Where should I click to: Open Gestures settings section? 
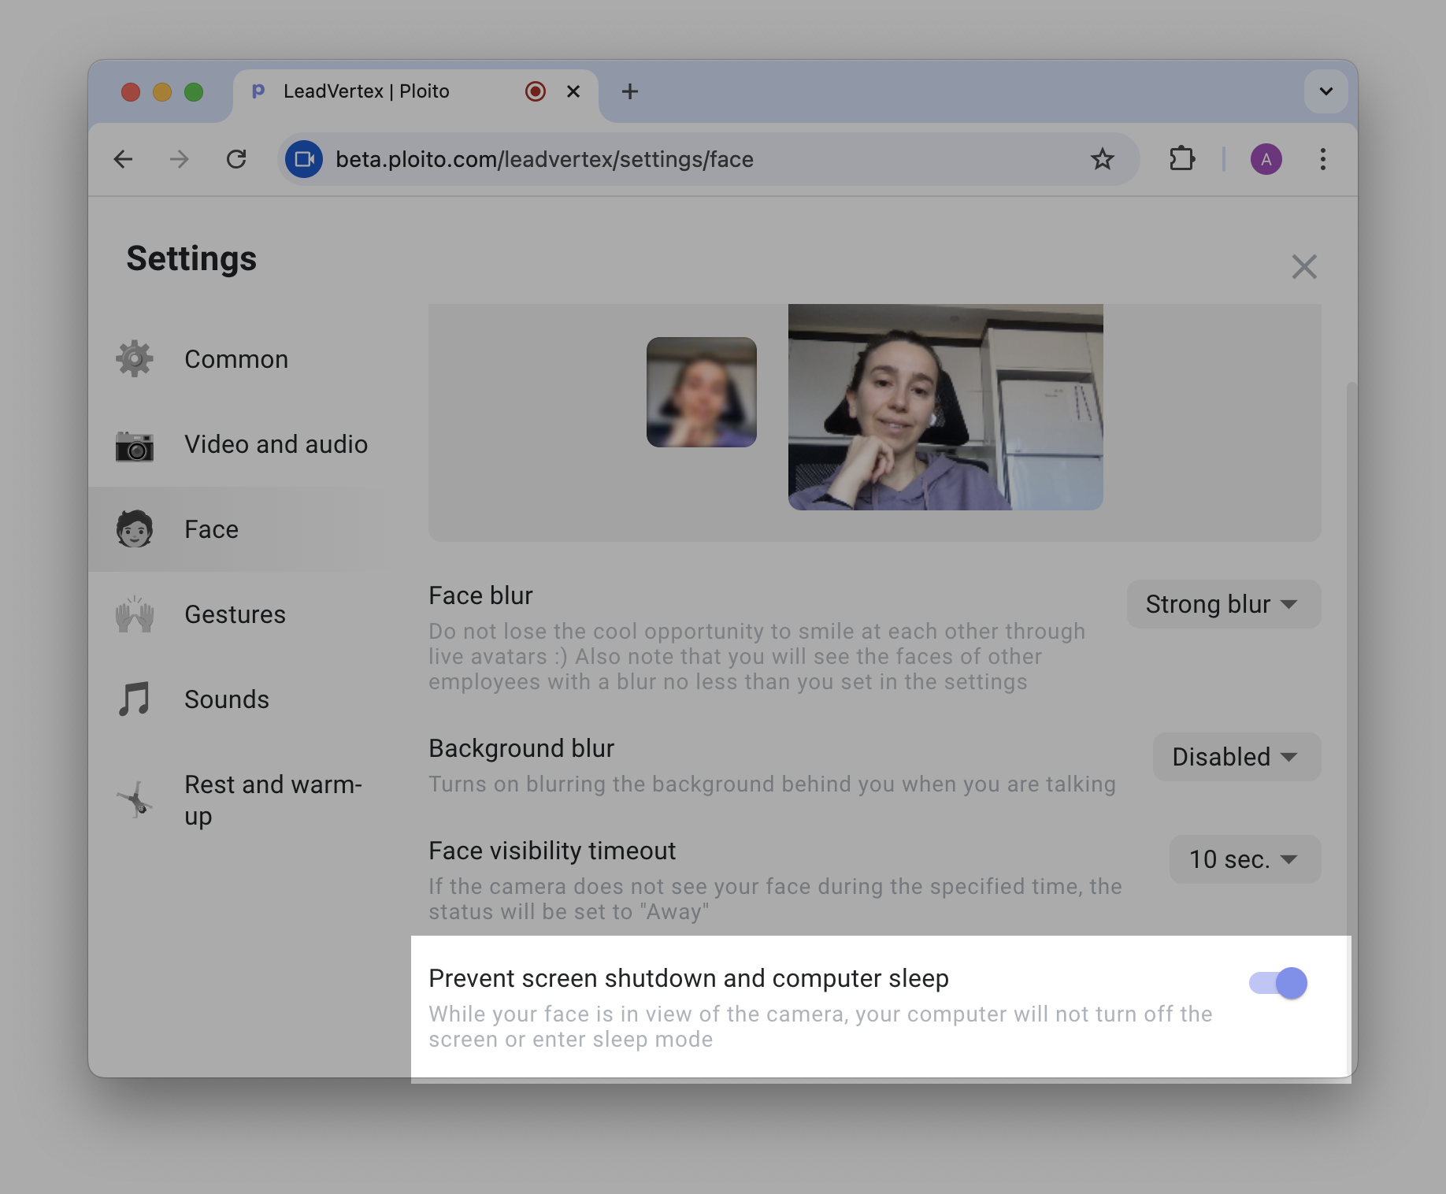(x=240, y=614)
